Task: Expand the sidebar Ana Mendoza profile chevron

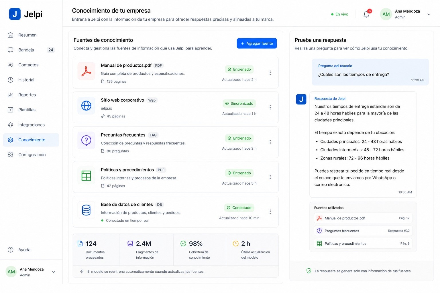Action: 54,272
